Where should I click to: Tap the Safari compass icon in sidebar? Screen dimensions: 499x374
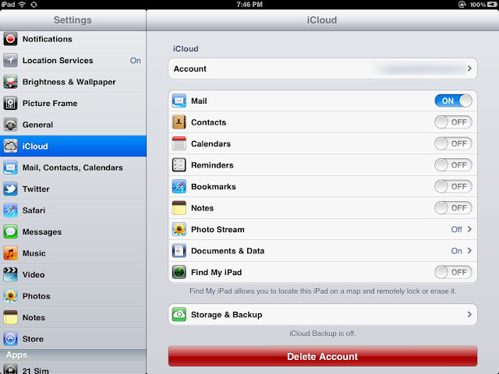[10, 210]
